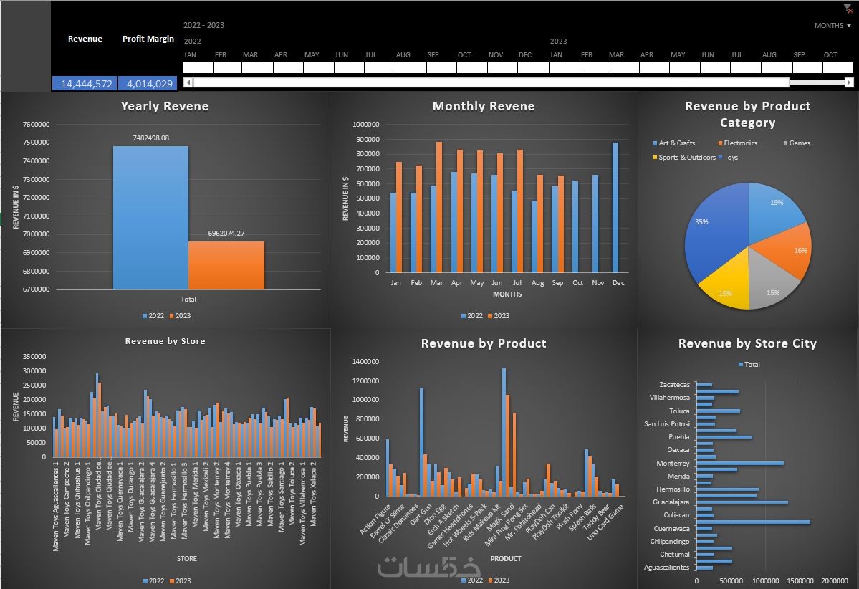Select the OCT 2023 timeline segment

click(838, 68)
